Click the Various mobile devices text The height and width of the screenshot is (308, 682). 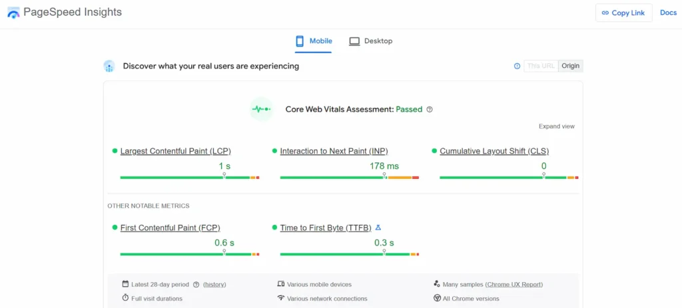click(x=319, y=285)
